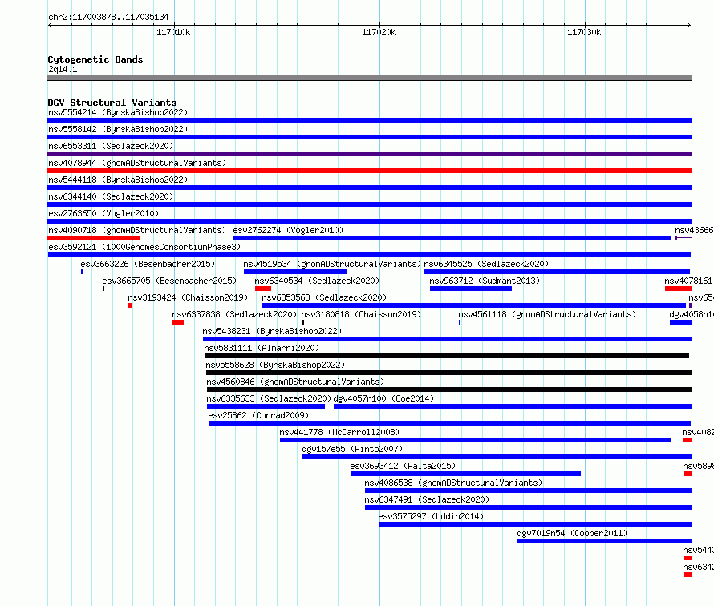Viewport: 714px width, 606px height.
Task: Open nsv6335633 (Sedlazeck2020) label
Action: pos(269,398)
